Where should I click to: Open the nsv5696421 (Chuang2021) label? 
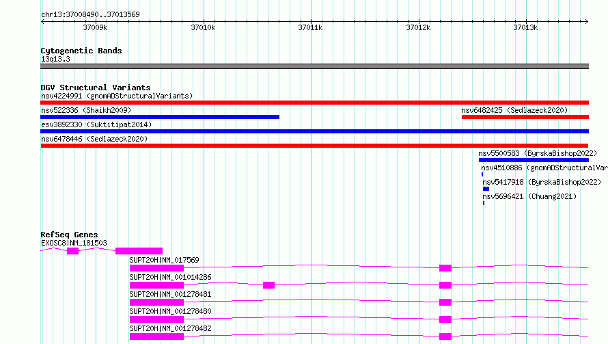click(529, 196)
